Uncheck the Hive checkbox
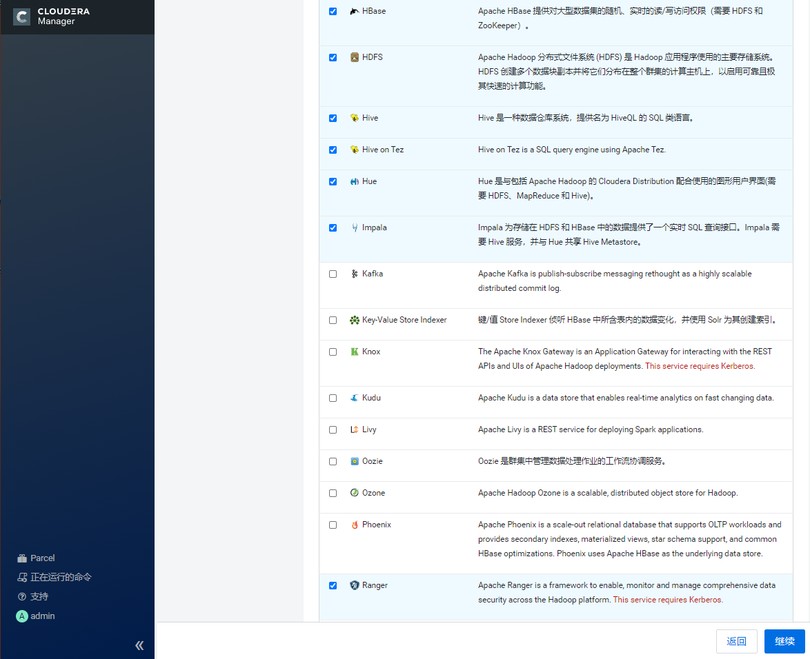 click(333, 118)
